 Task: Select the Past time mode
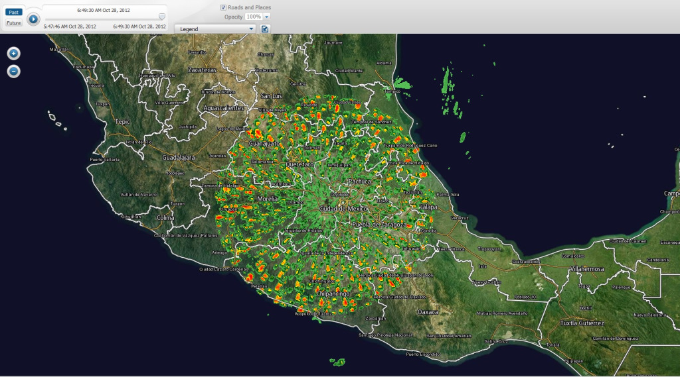(13, 12)
